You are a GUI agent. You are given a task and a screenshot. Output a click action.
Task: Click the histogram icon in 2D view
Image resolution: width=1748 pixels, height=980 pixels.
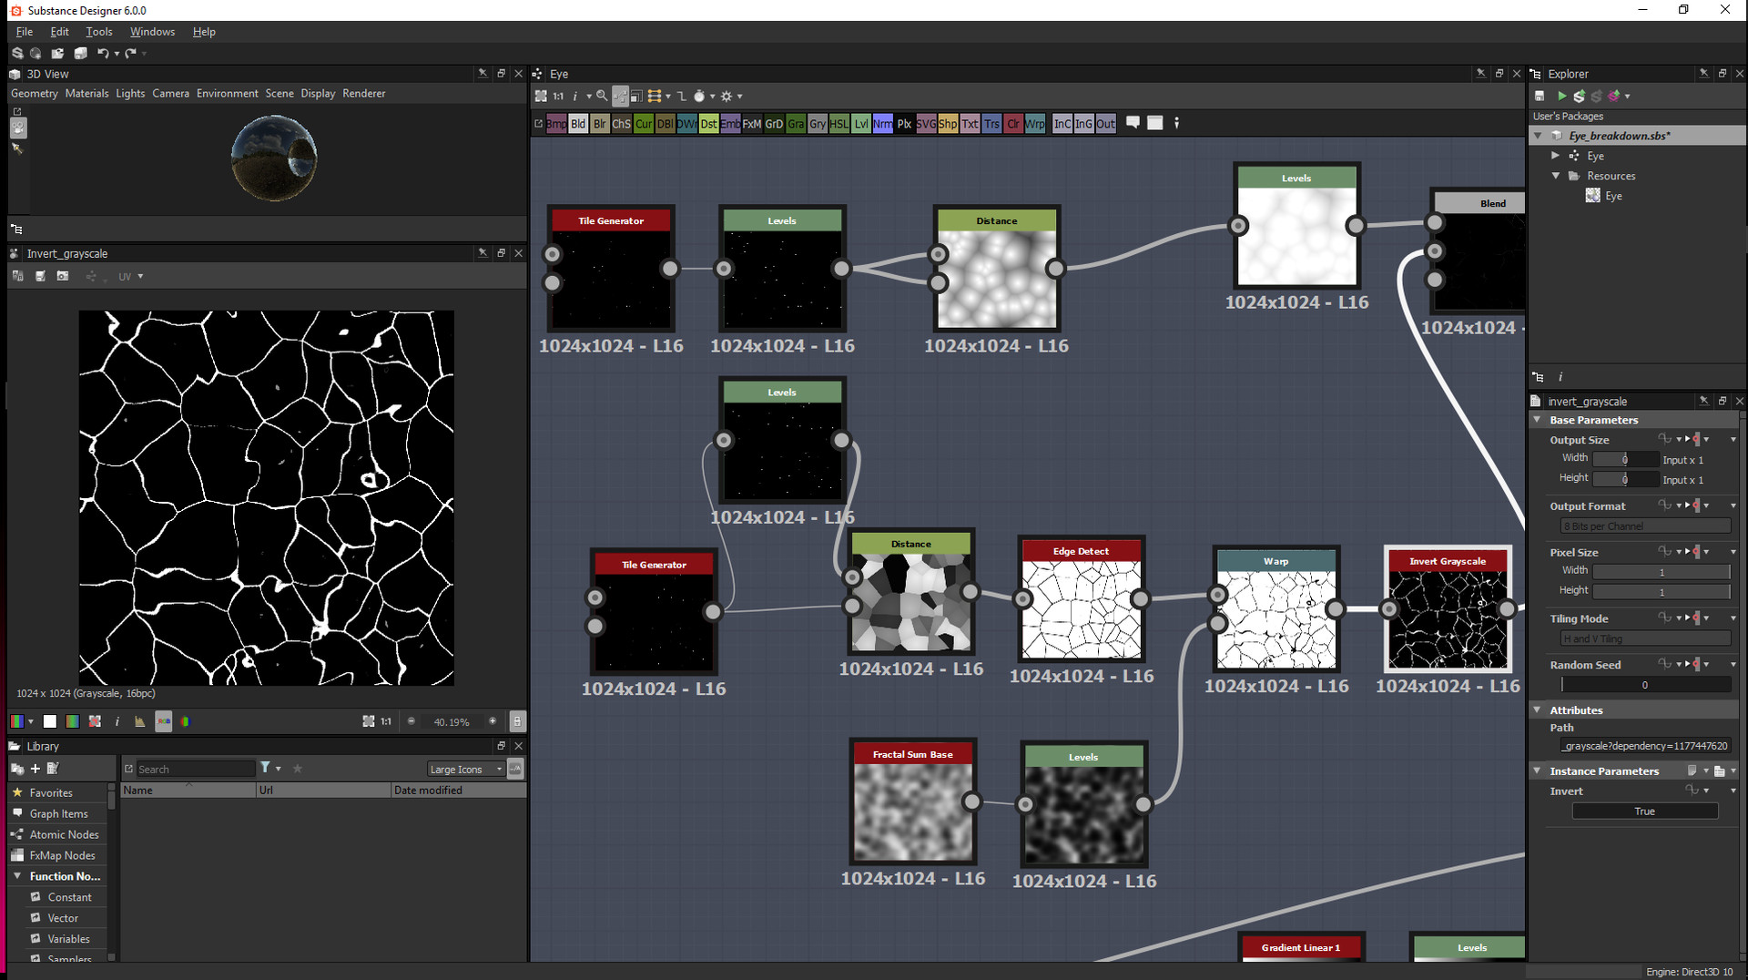pos(139,721)
